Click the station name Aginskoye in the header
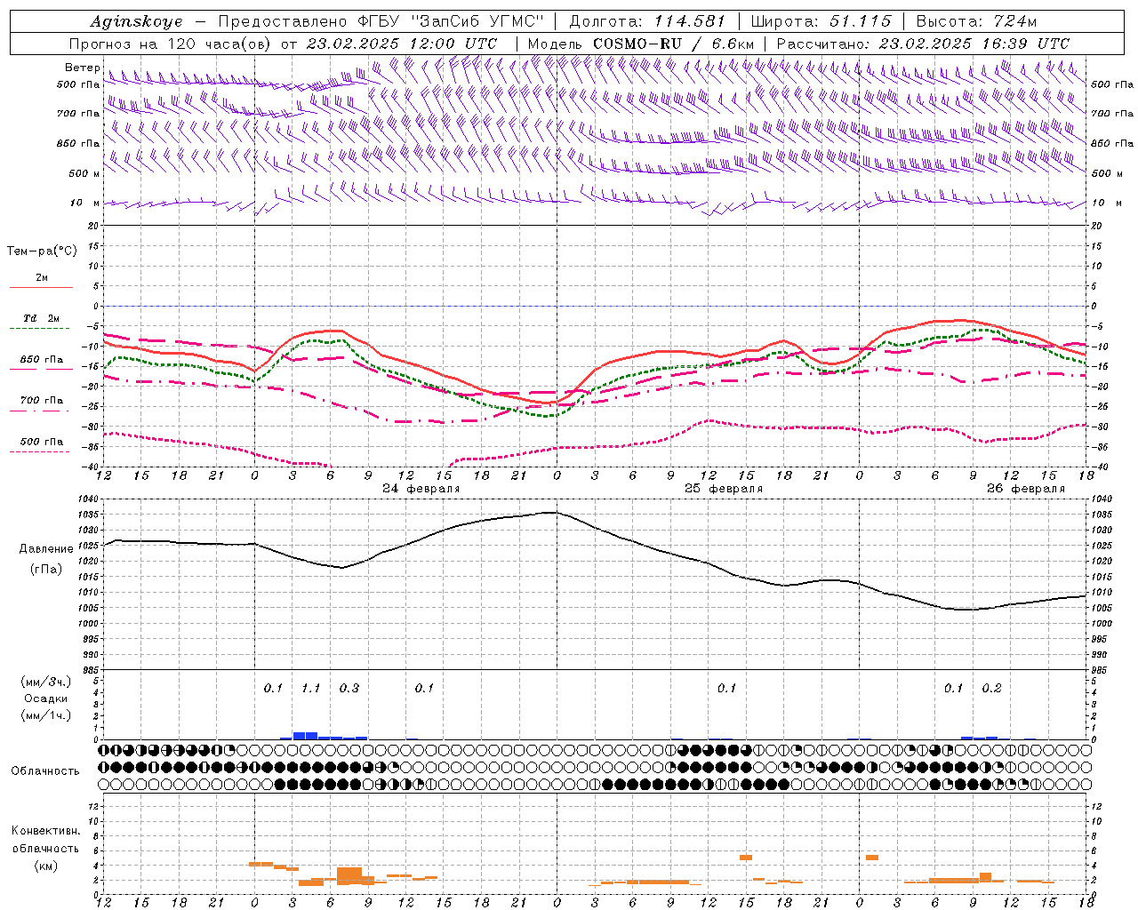The height and width of the screenshot is (910, 1138). (136, 21)
